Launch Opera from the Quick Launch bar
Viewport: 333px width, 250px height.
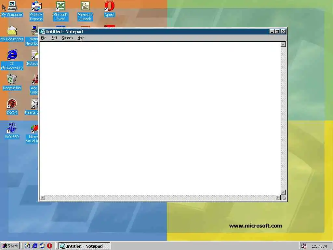pos(49,246)
